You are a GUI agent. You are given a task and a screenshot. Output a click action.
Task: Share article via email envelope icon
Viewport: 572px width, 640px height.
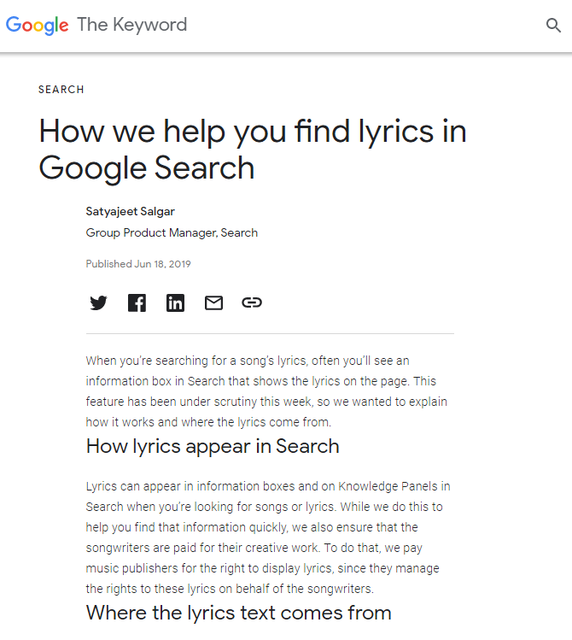pyautogui.click(x=213, y=302)
